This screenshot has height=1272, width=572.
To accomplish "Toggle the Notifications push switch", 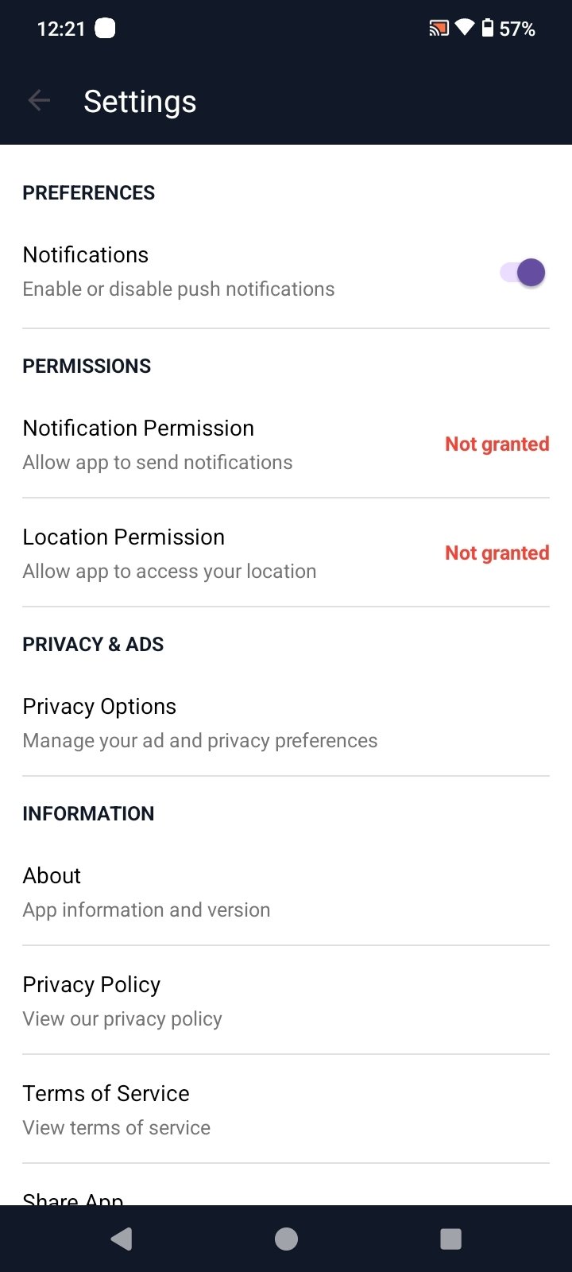I will pyautogui.click(x=523, y=273).
